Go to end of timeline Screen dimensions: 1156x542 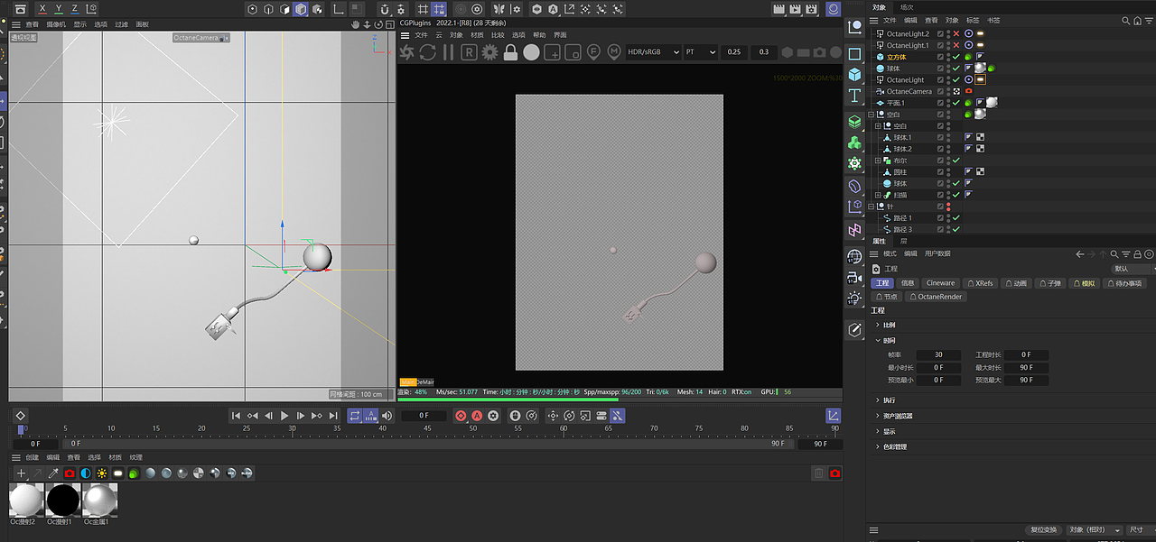[x=333, y=416]
